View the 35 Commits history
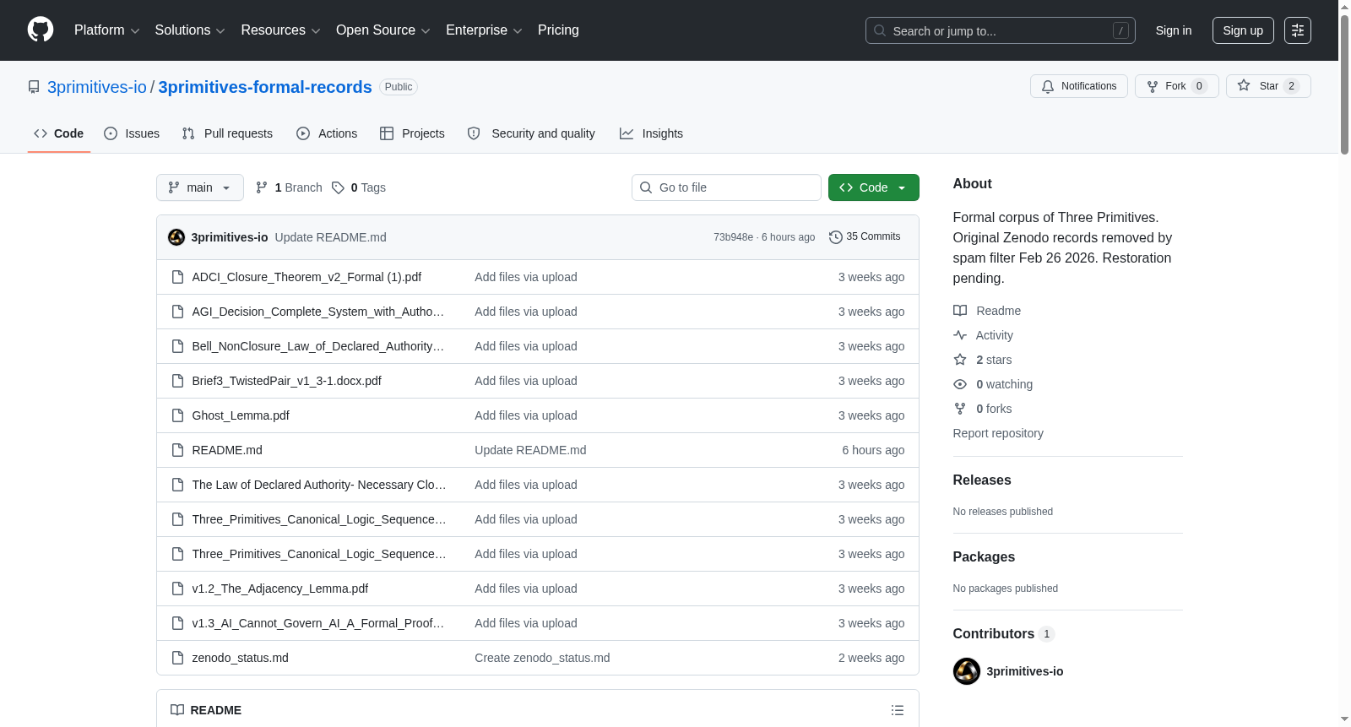Image resolution: width=1351 pixels, height=727 pixels. (865, 237)
